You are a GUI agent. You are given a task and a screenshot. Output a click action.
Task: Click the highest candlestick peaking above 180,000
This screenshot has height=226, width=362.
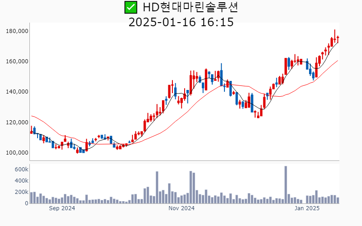pyautogui.click(x=335, y=36)
